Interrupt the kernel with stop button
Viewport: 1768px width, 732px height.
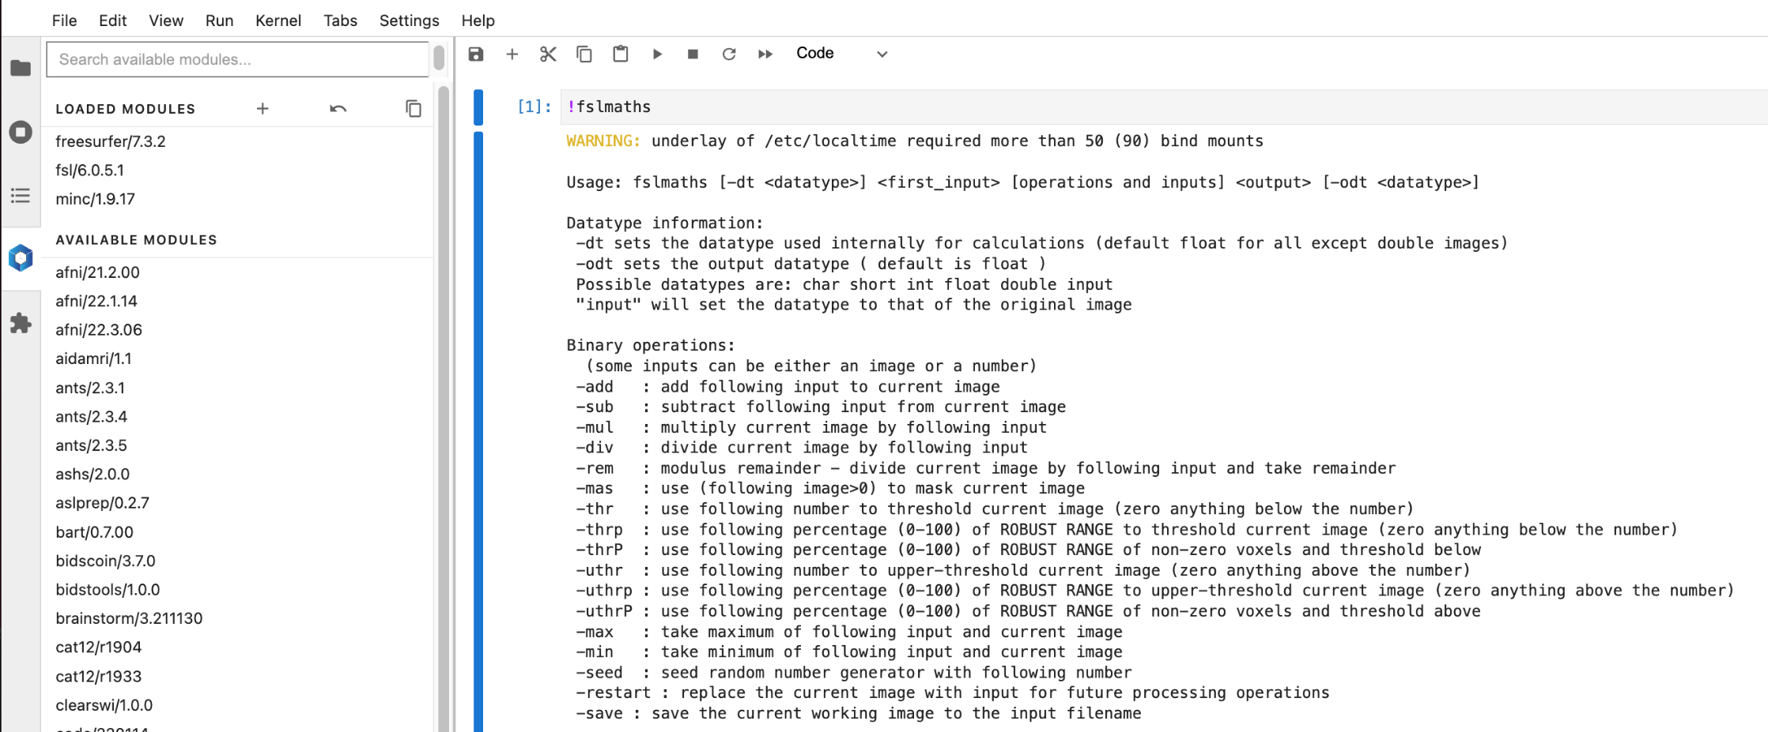point(693,54)
